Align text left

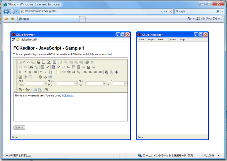tap(85, 72)
